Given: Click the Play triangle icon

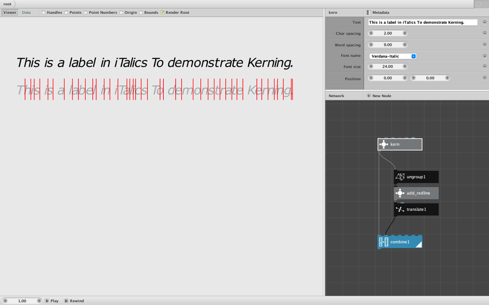Looking at the screenshot, I should coord(47,301).
